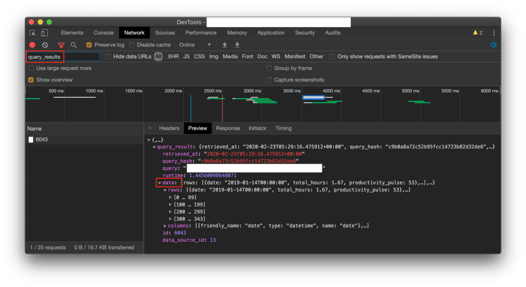Viewport: 526px width, 287px height.
Task: Open DevTools three-dot customize menu
Action: coord(494,33)
